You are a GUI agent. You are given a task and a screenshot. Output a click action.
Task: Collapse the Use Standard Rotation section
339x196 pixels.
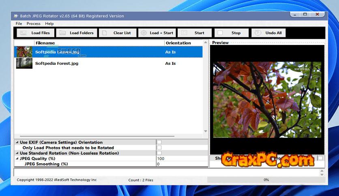pos(17,153)
